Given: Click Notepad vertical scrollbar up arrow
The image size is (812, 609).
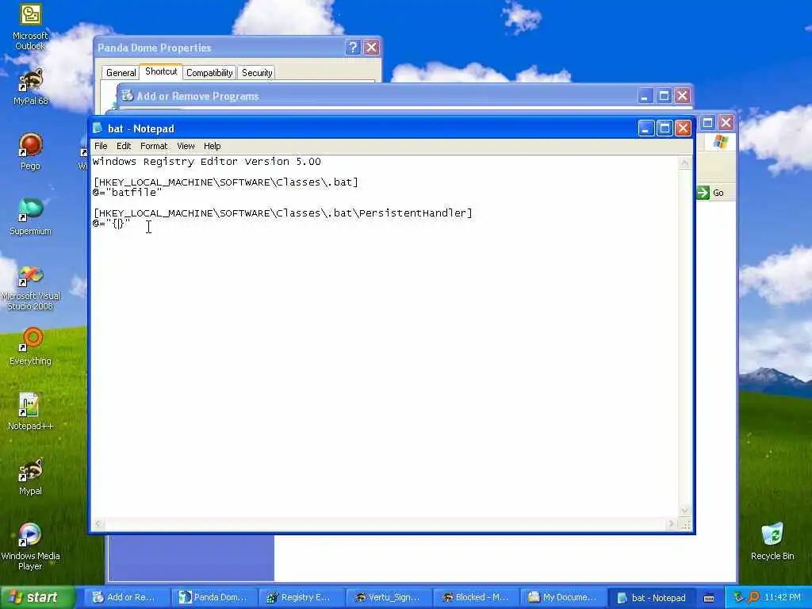Looking at the screenshot, I should 684,163.
